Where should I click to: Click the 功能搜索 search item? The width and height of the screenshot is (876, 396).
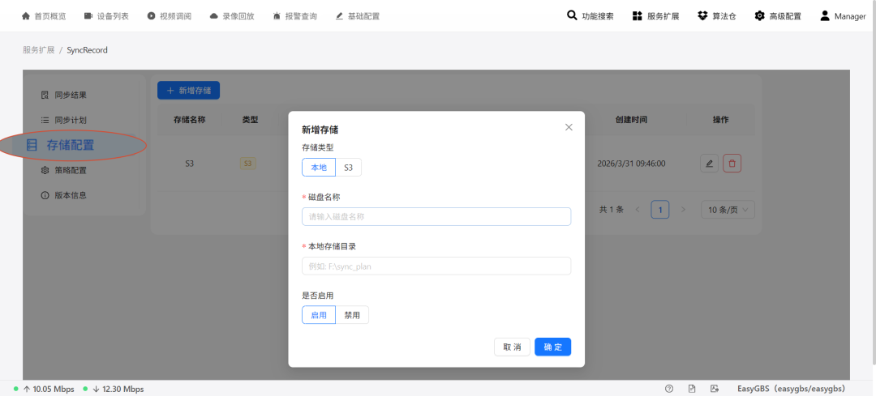[x=590, y=15]
